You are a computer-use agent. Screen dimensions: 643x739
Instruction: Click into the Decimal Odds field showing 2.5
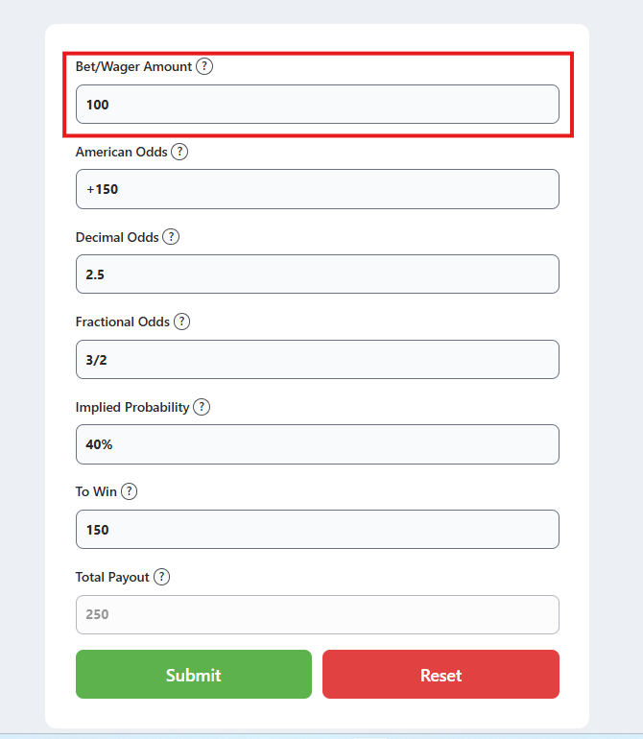(318, 274)
